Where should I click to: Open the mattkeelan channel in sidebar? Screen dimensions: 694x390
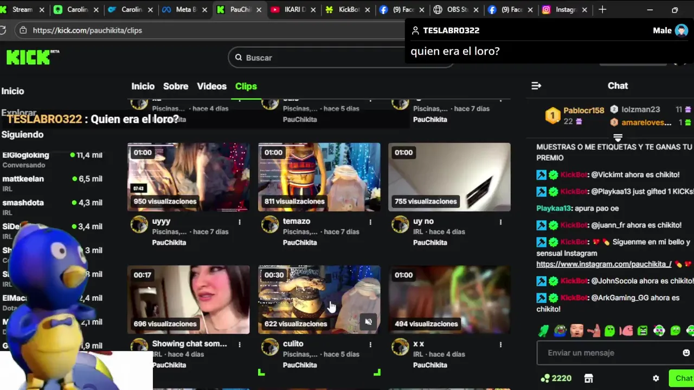click(52, 183)
